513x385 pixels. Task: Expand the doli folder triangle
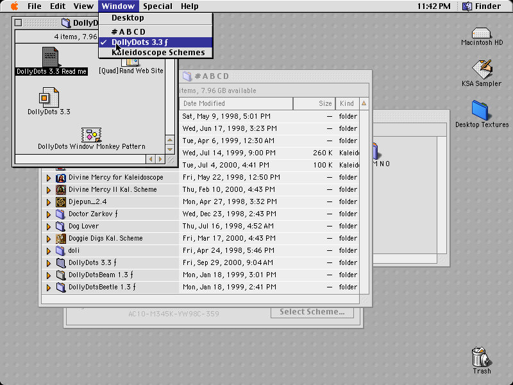(x=49, y=251)
